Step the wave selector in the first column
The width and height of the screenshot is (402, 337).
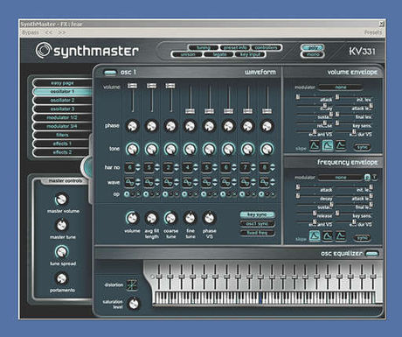coord(138,182)
